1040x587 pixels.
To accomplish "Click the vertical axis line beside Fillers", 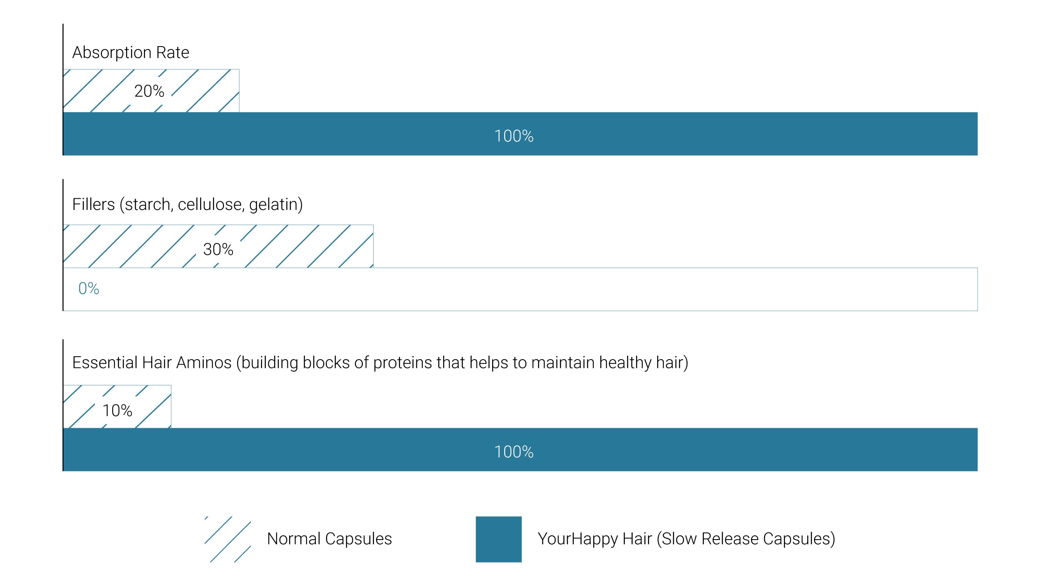I will [x=63, y=245].
